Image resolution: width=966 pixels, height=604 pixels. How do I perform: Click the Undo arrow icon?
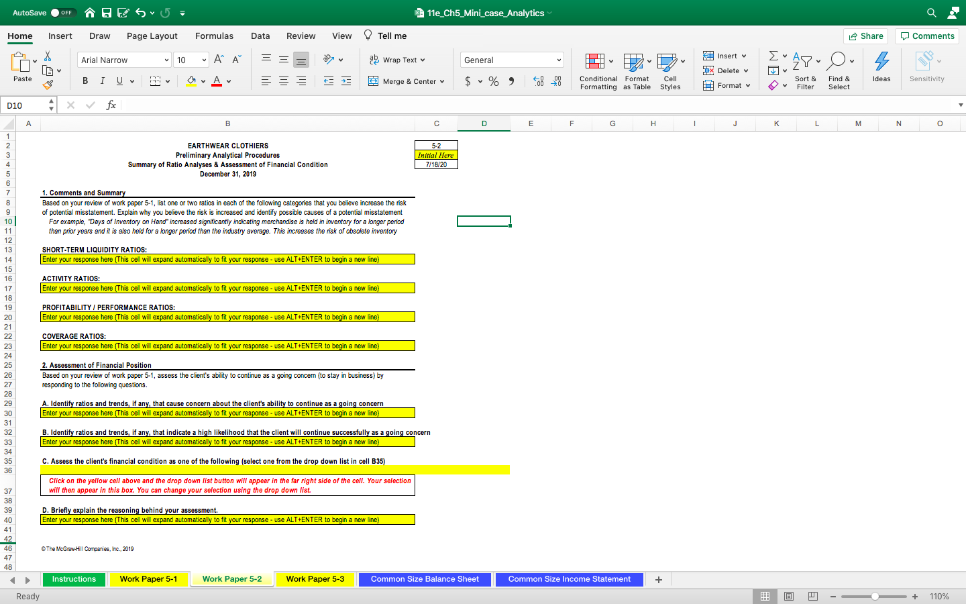pos(140,13)
